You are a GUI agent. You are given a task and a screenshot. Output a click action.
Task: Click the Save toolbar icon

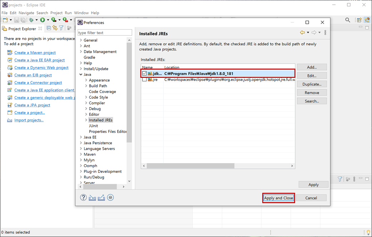16,20
